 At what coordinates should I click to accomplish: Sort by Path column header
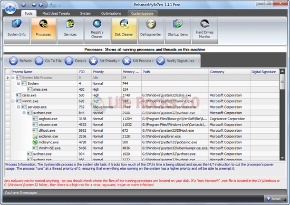[x=175, y=72]
